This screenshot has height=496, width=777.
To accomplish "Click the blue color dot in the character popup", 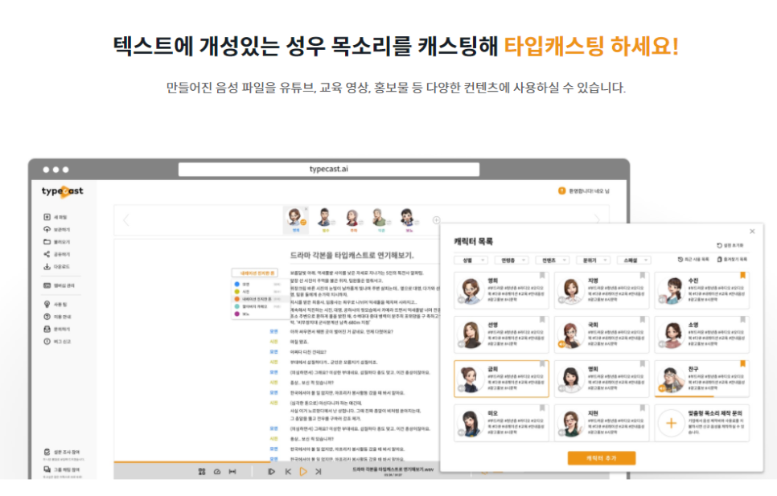I will (x=236, y=284).
